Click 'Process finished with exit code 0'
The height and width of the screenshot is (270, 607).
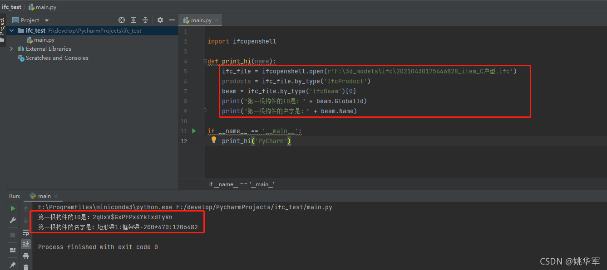[x=98, y=247]
